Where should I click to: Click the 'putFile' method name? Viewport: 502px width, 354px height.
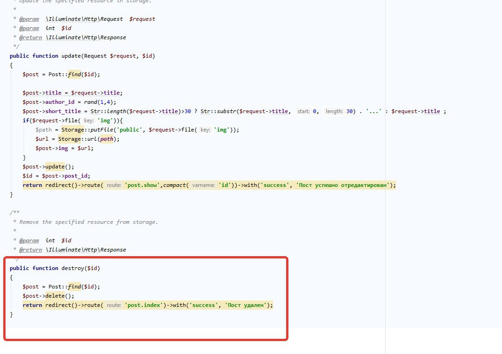coord(102,130)
